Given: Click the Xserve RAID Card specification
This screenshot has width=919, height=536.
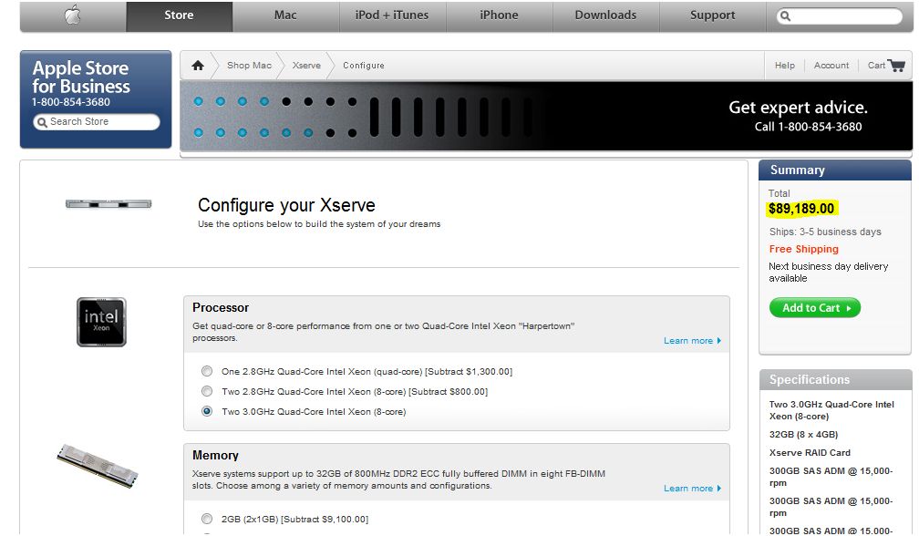Looking at the screenshot, I should coord(810,453).
